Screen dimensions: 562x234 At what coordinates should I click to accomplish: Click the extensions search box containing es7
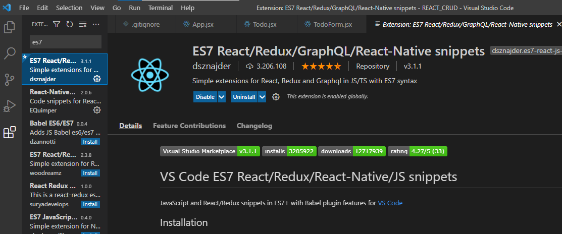[x=66, y=42]
